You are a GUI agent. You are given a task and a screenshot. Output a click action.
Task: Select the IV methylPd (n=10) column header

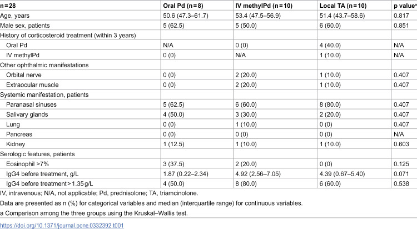264,6
